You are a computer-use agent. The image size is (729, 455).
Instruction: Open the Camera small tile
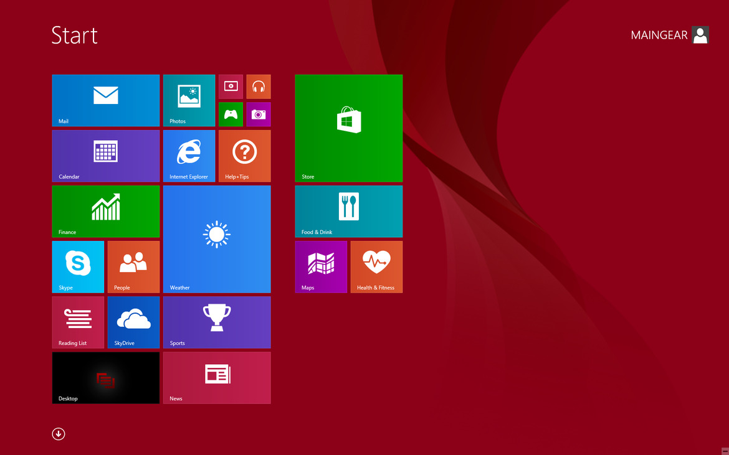pyautogui.click(x=259, y=114)
